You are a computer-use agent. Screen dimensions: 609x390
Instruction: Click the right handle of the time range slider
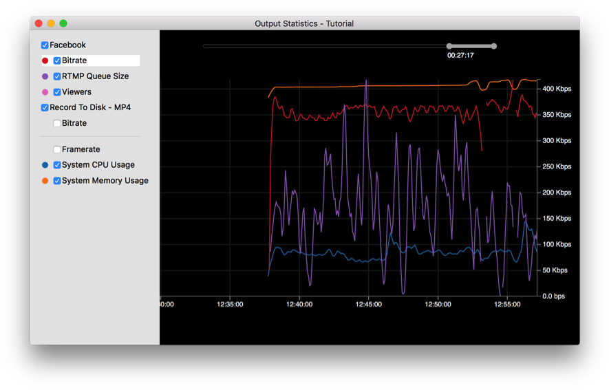coord(494,46)
